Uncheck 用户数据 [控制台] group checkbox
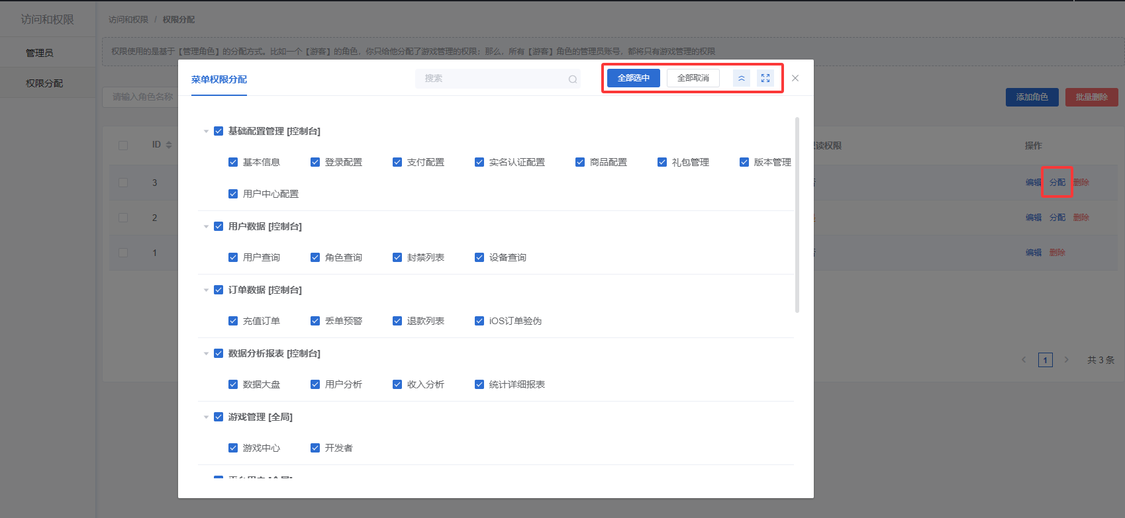 click(219, 227)
